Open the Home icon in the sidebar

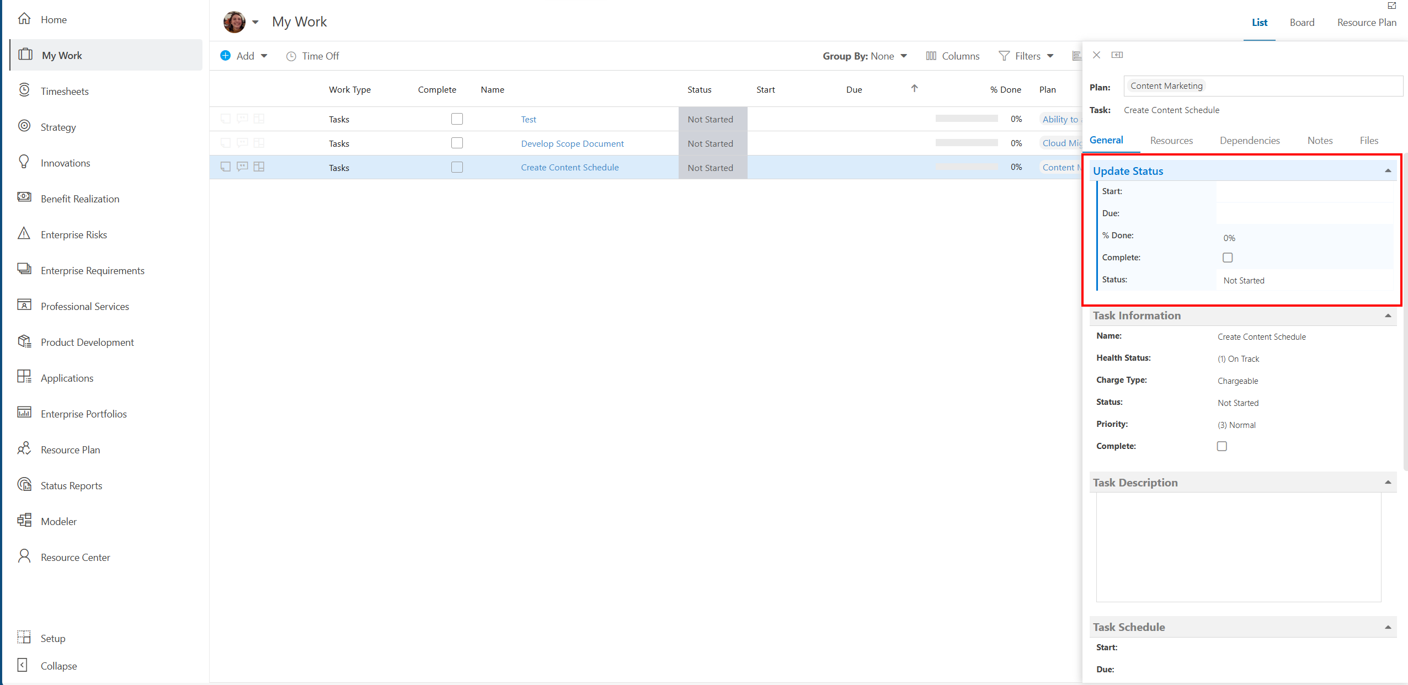(x=24, y=19)
